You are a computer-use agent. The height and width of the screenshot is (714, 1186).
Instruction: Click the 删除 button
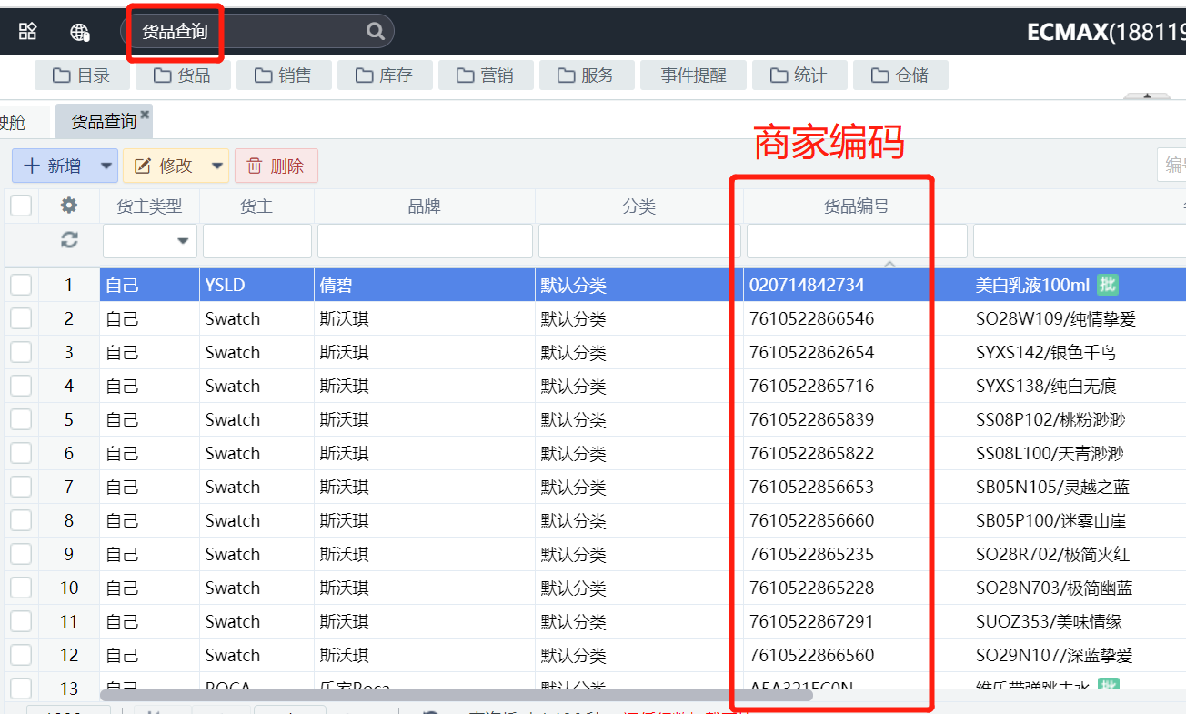click(x=276, y=166)
